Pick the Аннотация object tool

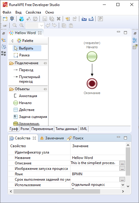click(25, 96)
